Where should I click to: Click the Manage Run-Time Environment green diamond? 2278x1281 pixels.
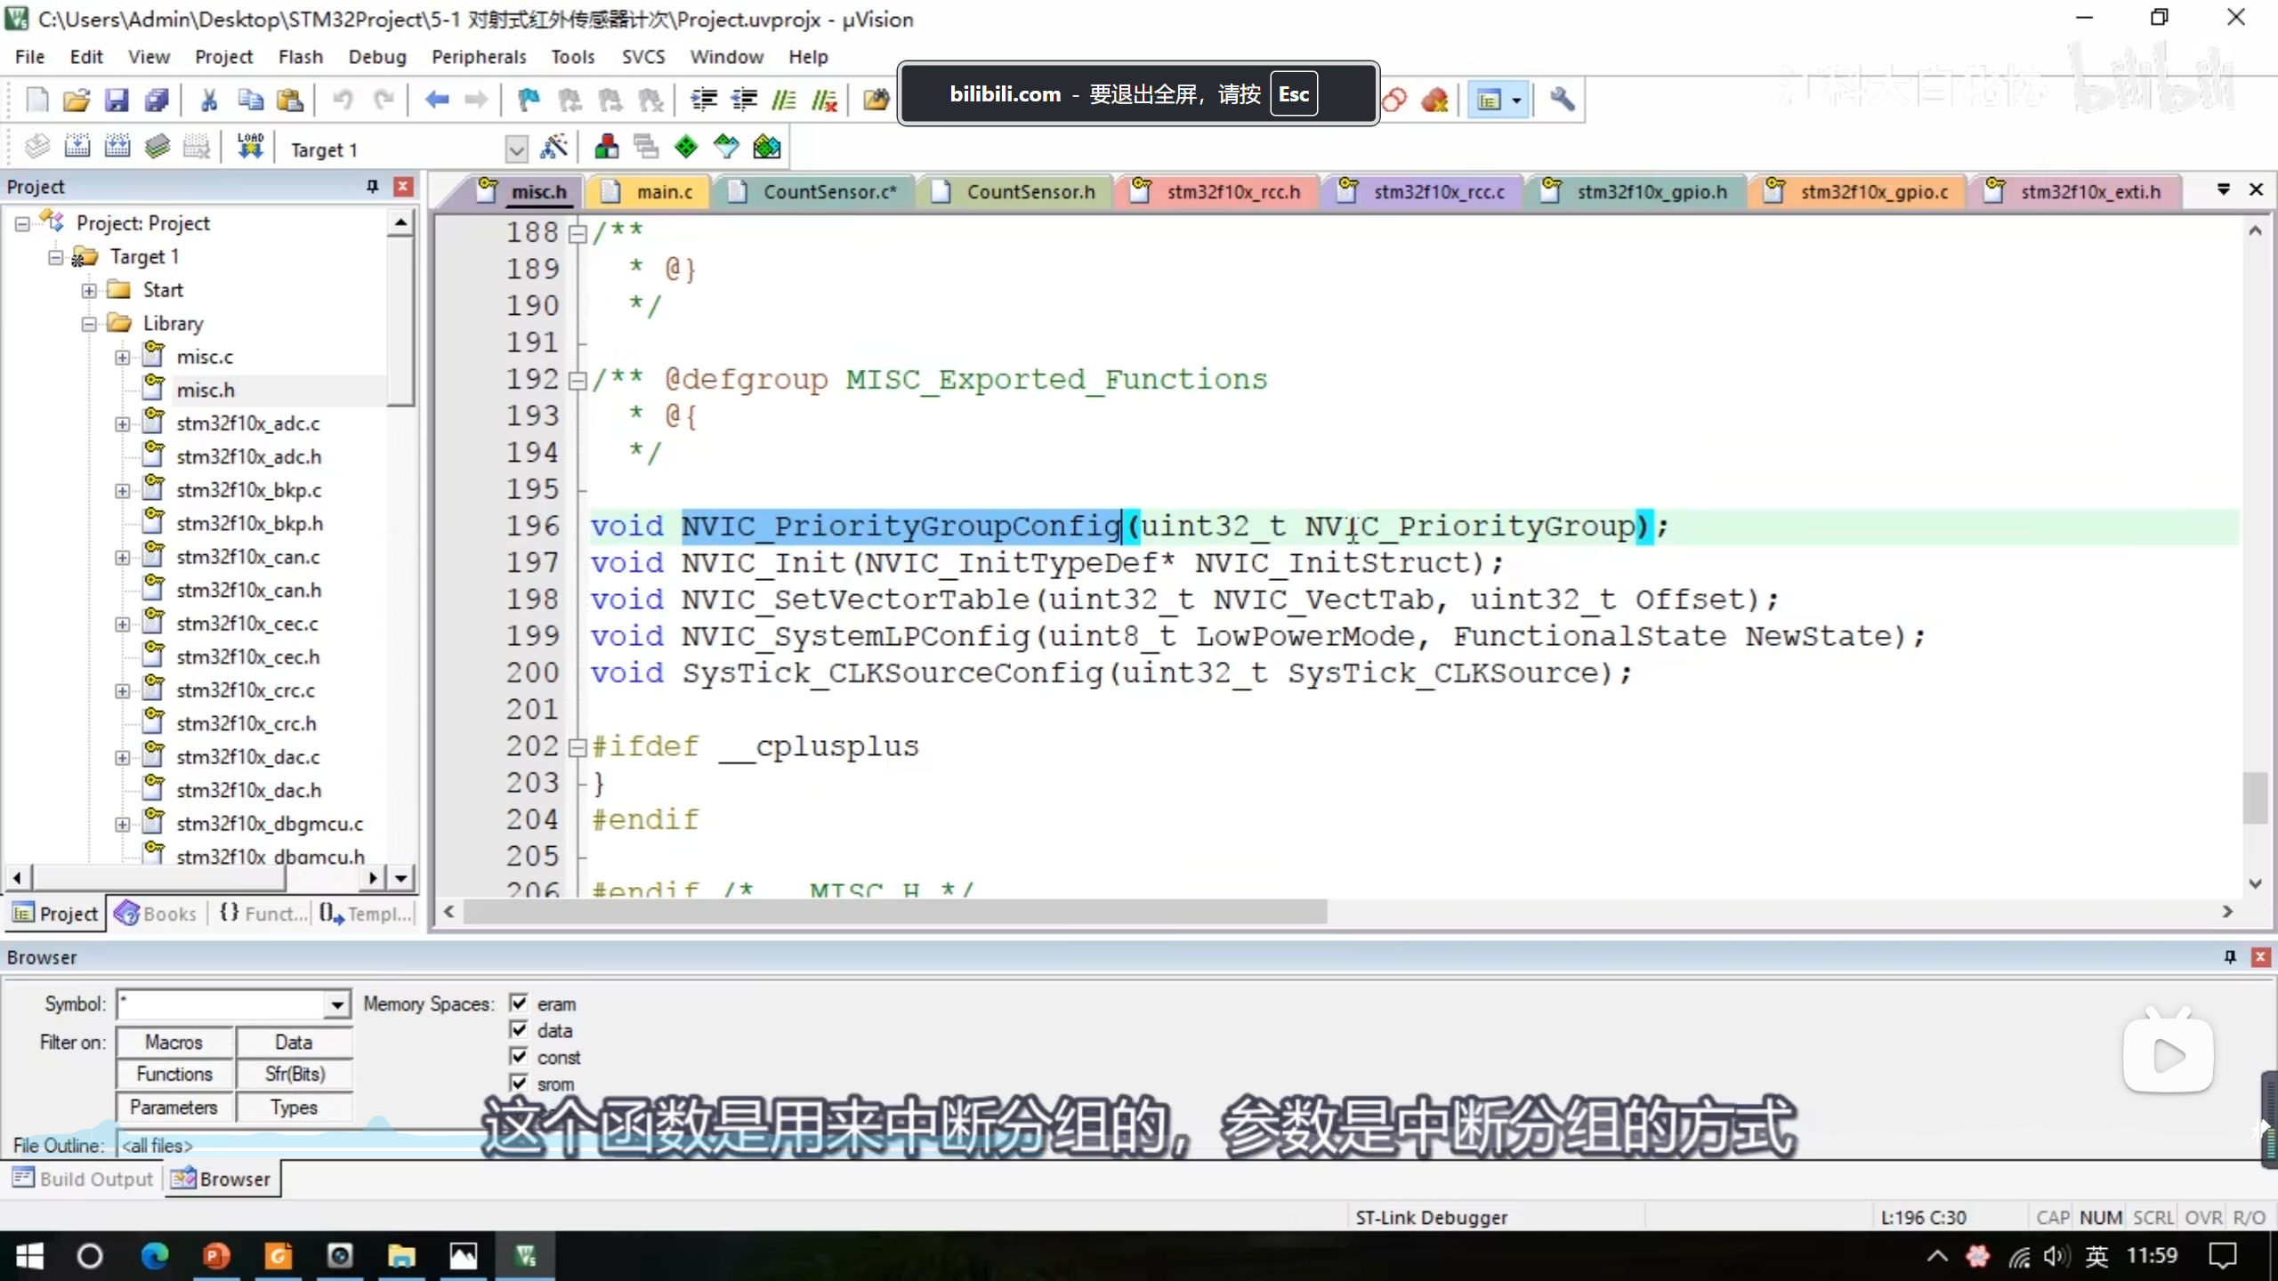pos(685,147)
